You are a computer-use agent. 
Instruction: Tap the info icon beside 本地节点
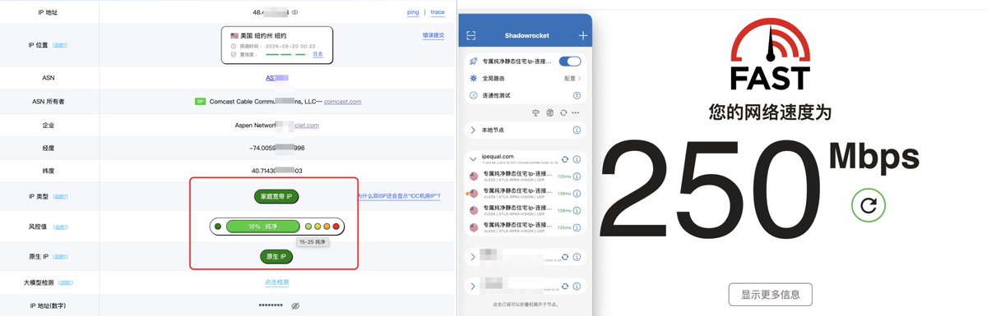[x=577, y=130]
